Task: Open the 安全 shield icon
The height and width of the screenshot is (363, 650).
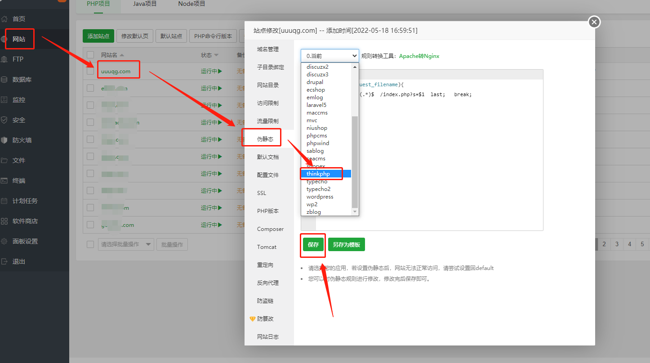Action: click(x=4, y=120)
